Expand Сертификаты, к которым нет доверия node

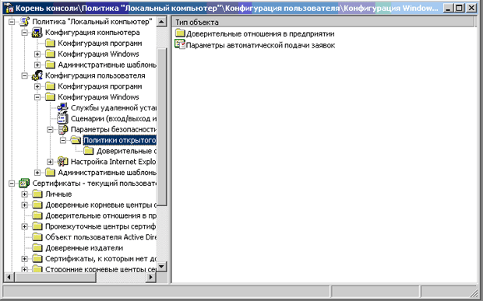click(25, 259)
